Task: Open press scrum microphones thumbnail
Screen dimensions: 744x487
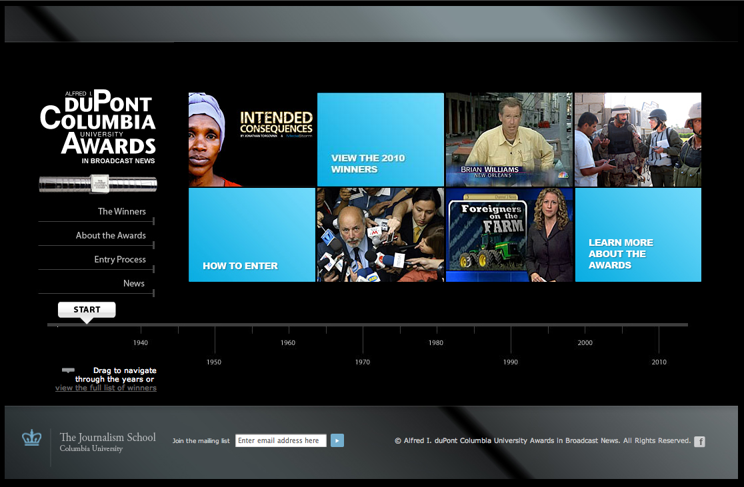Action: click(x=381, y=235)
